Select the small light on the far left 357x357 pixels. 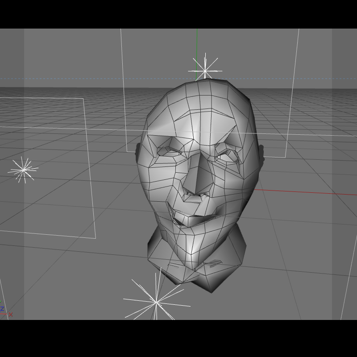tap(23, 170)
